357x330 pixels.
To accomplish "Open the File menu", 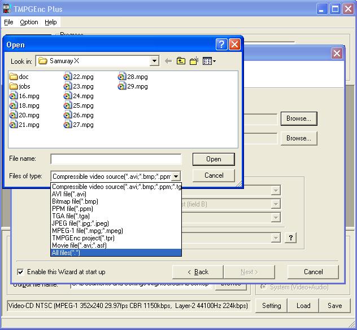I will point(8,22).
